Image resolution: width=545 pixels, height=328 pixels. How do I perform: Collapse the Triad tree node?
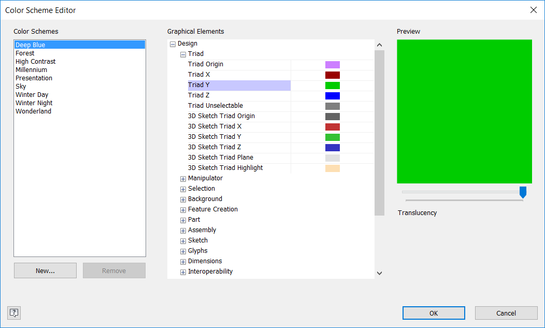[183, 54]
